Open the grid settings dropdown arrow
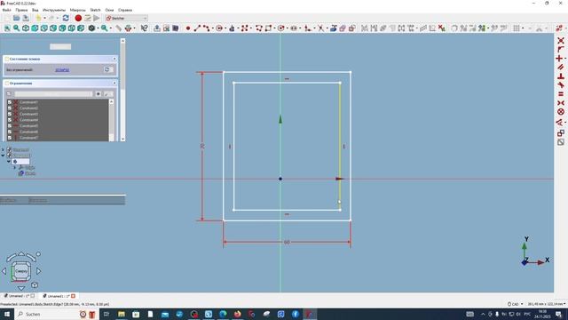 [523, 28]
